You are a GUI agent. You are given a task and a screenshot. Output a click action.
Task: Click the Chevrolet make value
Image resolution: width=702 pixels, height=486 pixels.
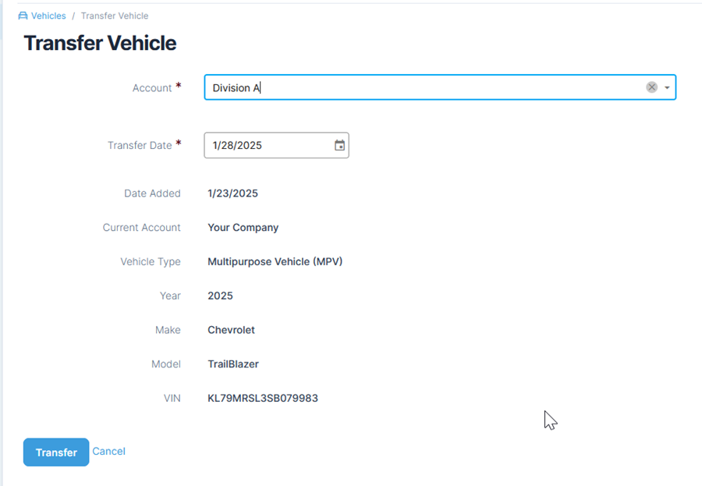[x=231, y=330]
